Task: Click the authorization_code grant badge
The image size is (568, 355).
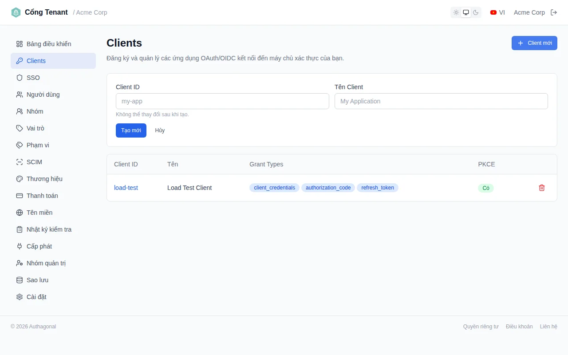Action: point(328,188)
